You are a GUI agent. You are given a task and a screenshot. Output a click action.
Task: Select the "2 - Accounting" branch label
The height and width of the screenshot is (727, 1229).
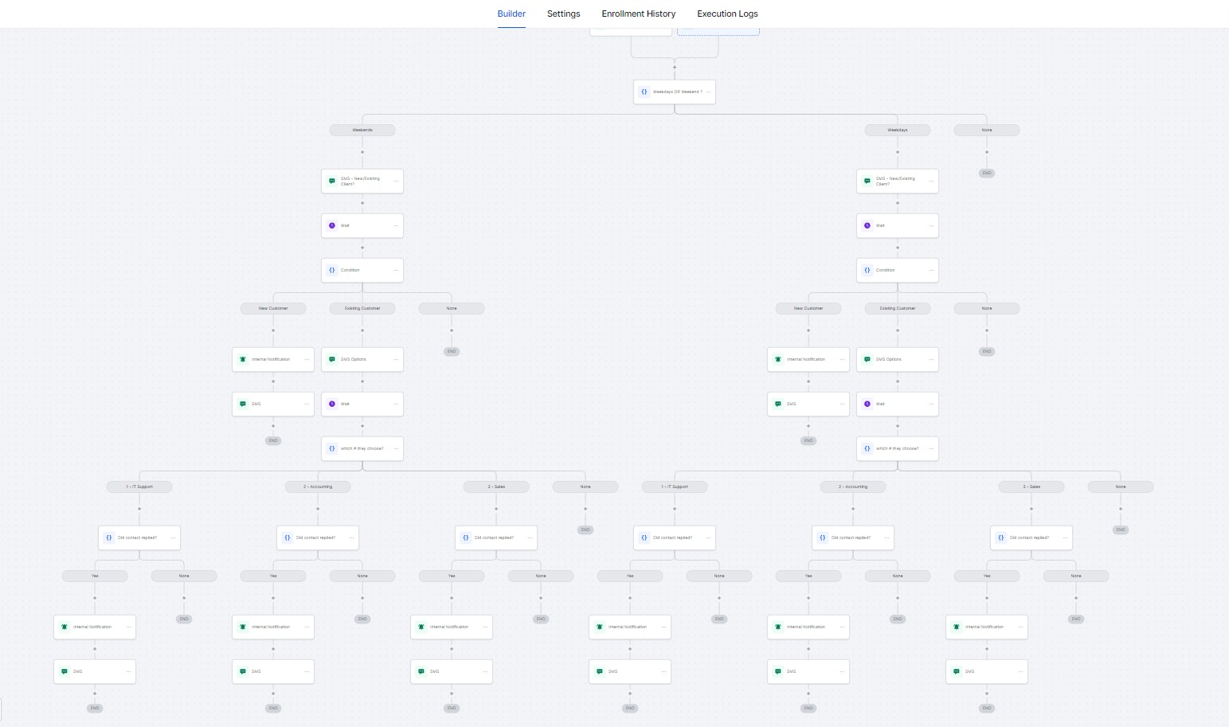click(317, 487)
